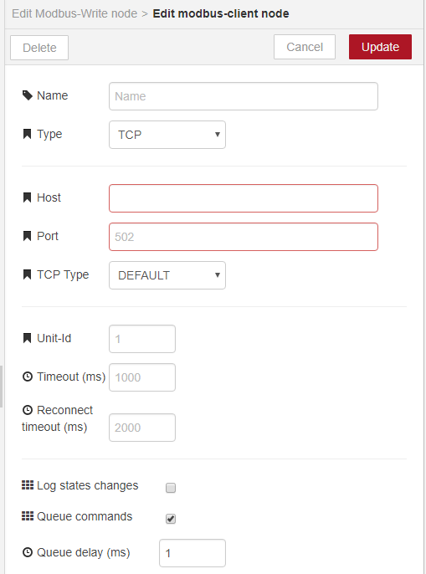The image size is (426, 574).
Task: Click the Reconnect timeout (ms) label
Action: 58,418
